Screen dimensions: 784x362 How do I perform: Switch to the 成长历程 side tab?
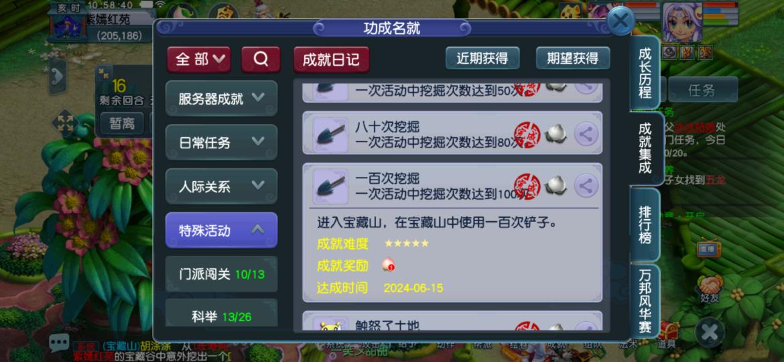coord(645,74)
